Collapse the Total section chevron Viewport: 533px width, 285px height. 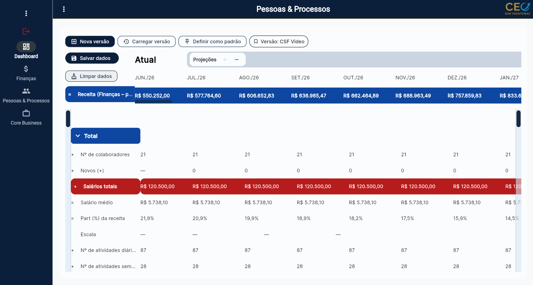[x=78, y=136]
